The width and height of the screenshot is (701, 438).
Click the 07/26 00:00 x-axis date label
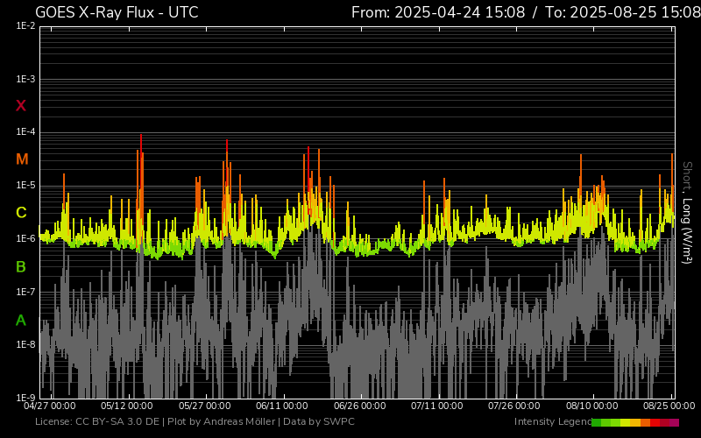pyautogui.click(x=514, y=406)
